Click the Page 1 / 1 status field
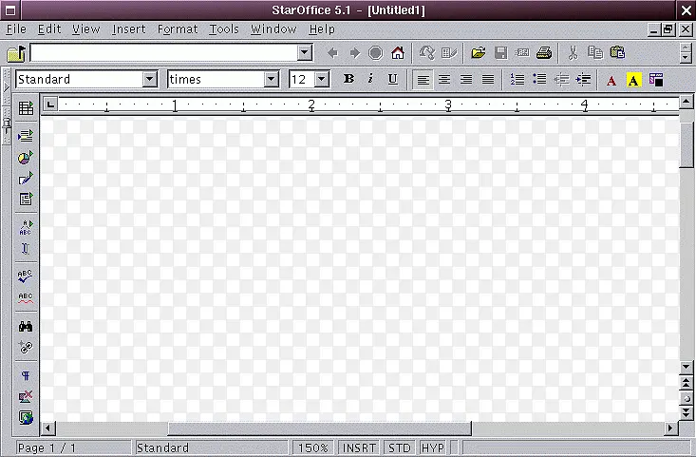Viewport: 696px width, 457px height. point(73,447)
